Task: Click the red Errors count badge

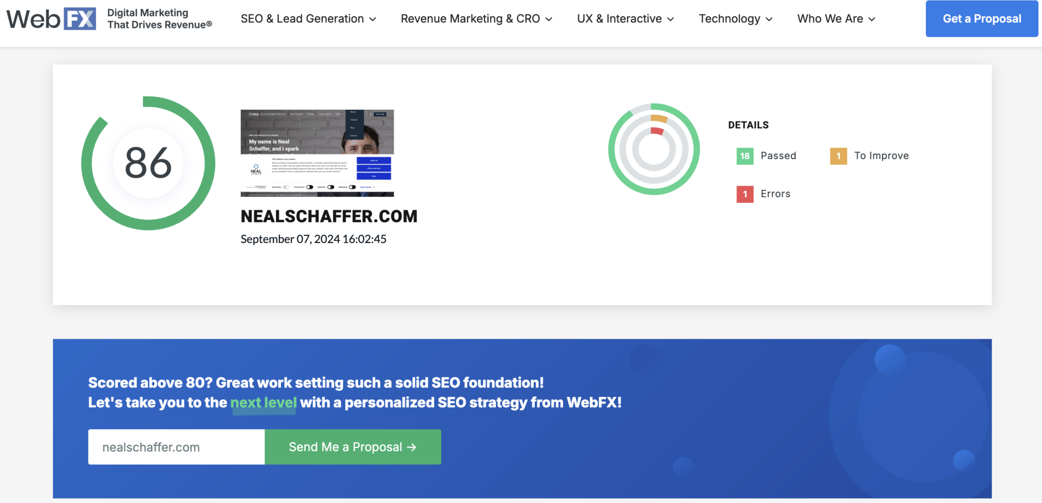Action: (744, 194)
